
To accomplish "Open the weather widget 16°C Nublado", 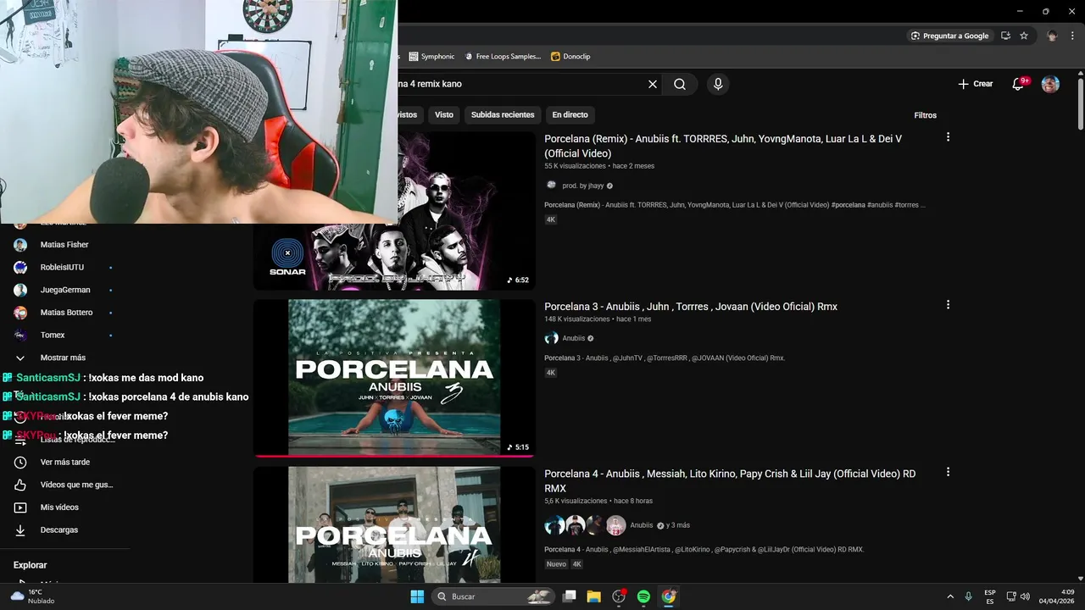I will click(x=31, y=596).
